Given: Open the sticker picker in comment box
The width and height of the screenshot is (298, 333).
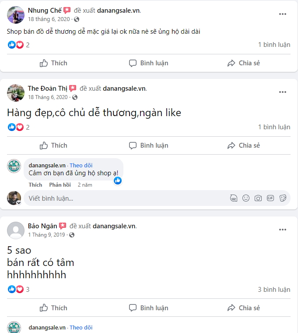Looking at the screenshot, I should pos(283,198).
